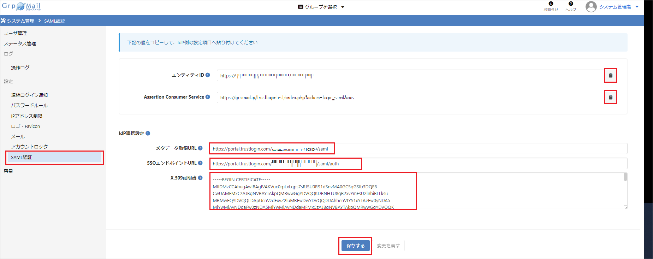Image resolution: width=653 pixels, height=259 pixels.
Task: Open 容量 in the sidebar
Action: coord(8,171)
